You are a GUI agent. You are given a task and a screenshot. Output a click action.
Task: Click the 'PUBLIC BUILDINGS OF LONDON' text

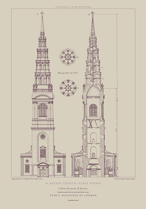pos(73,195)
